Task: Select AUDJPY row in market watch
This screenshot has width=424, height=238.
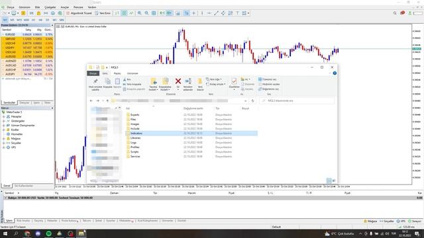Action: click(27, 74)
